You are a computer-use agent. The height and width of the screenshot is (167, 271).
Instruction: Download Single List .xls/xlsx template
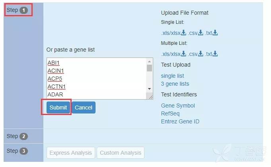(x=174, y=33)
